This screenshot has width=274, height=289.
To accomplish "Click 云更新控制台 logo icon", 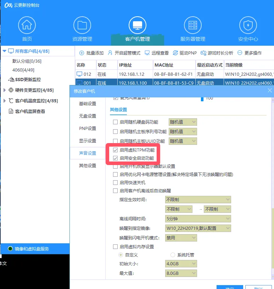I will pos(8,5).
